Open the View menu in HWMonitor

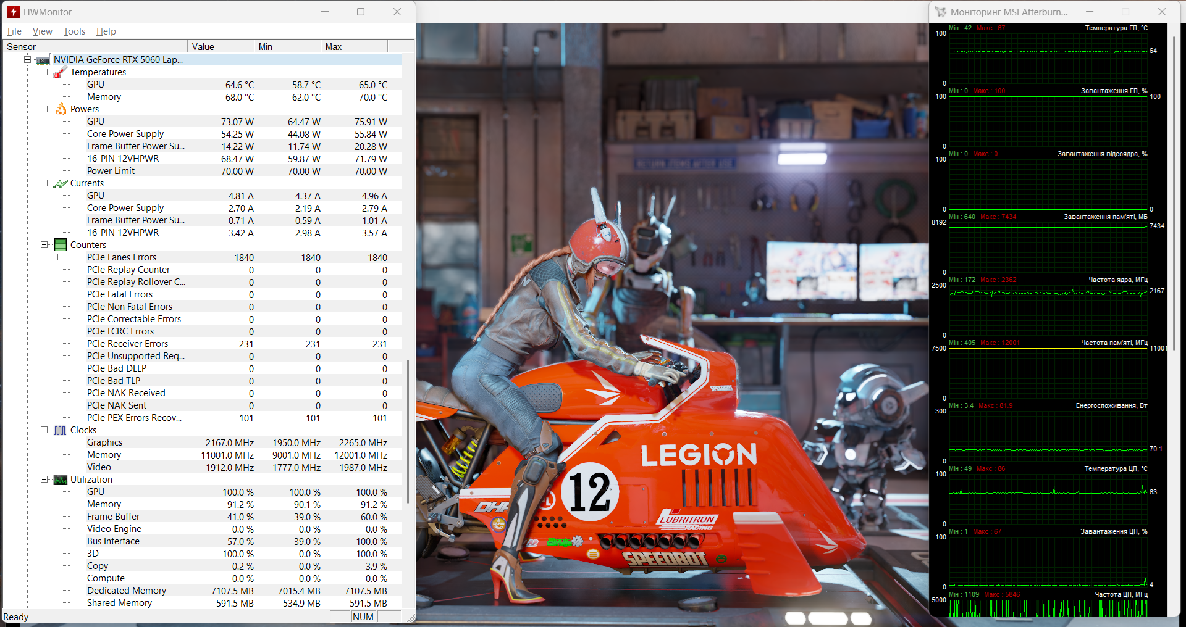click(43, 31)
